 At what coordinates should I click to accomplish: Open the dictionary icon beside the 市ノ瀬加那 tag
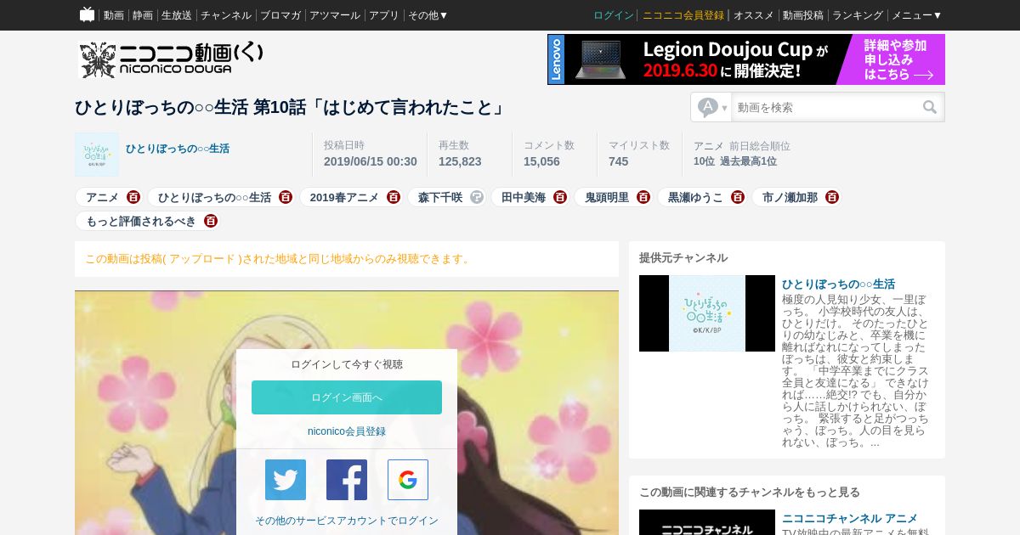[x=832, y=197]
